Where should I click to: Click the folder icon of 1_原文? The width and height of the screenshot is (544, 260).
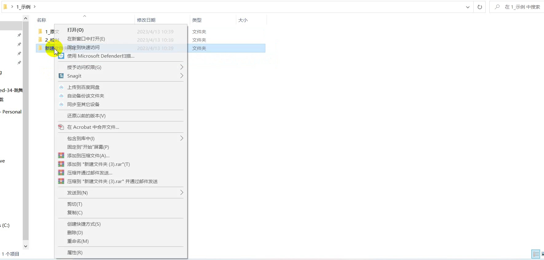click(x=40, y=31)
